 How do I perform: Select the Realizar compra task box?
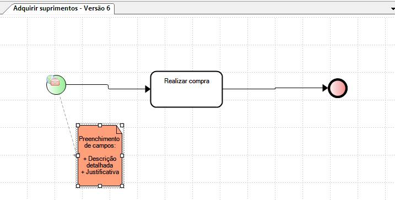[186, 89]
